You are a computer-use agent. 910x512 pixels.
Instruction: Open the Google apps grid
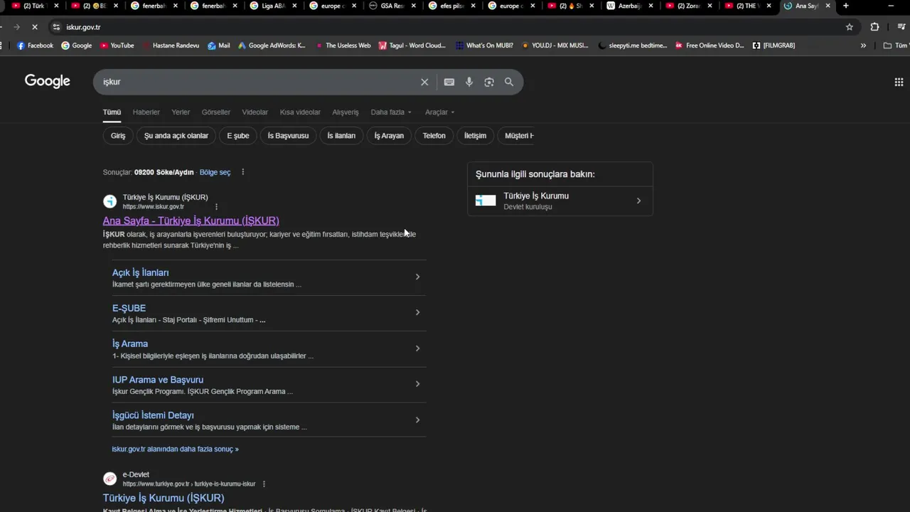pyautogui.click(x=899, y=82)
